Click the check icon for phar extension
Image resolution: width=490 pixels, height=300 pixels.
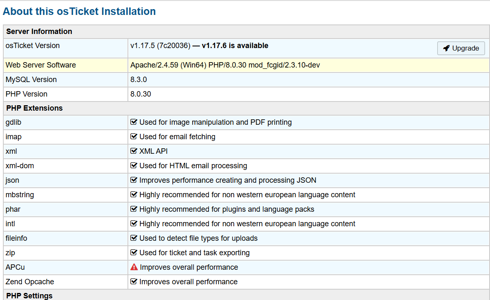point(134,209)
